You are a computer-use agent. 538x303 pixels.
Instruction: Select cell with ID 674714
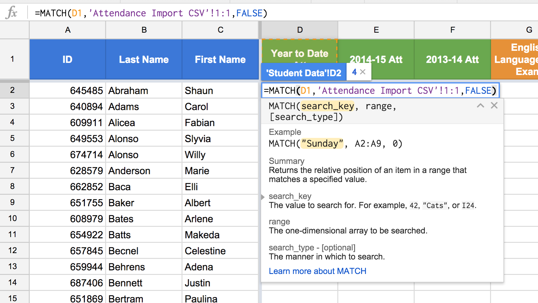(68, 155)
